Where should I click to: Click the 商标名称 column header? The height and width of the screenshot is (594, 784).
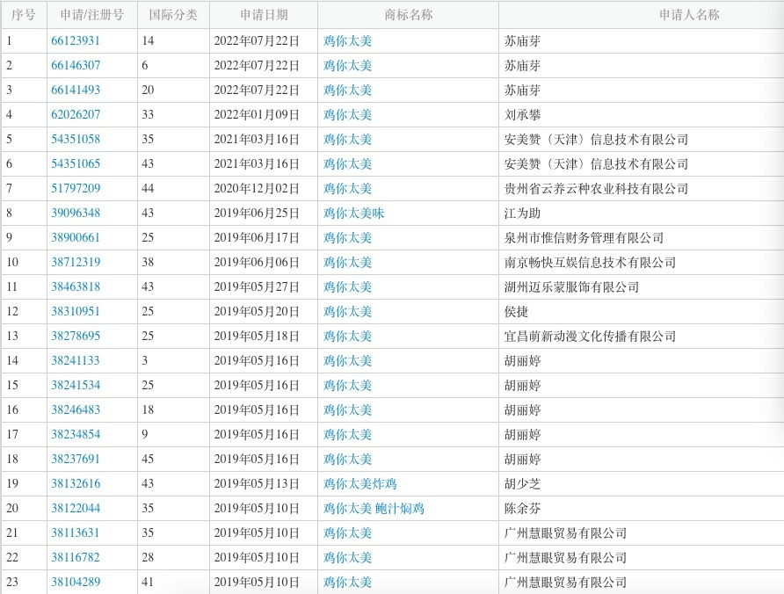[x=408, y=15]
